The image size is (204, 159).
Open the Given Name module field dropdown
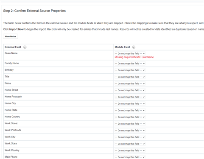click(130, 53)
